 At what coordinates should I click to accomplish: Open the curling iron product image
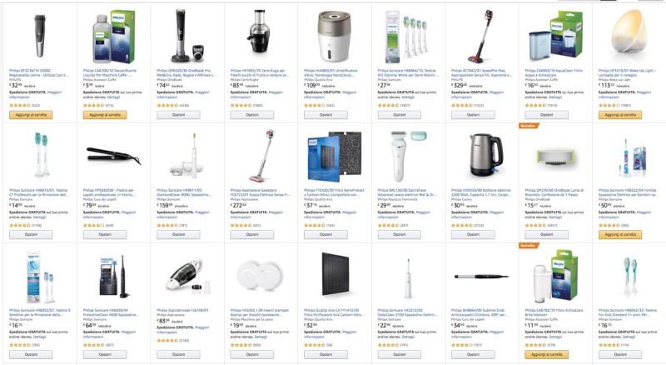point(481,277)
